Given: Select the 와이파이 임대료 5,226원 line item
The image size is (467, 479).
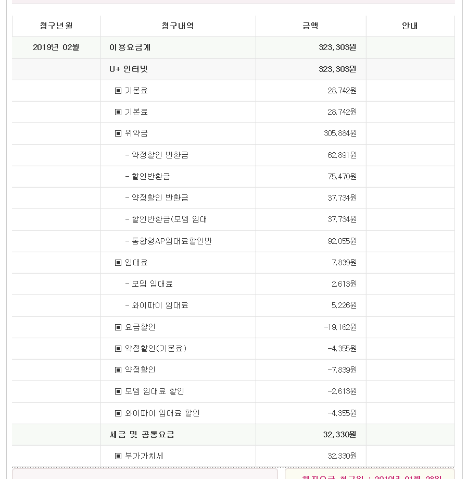Looking at the screenshot, I should (157, 305).
